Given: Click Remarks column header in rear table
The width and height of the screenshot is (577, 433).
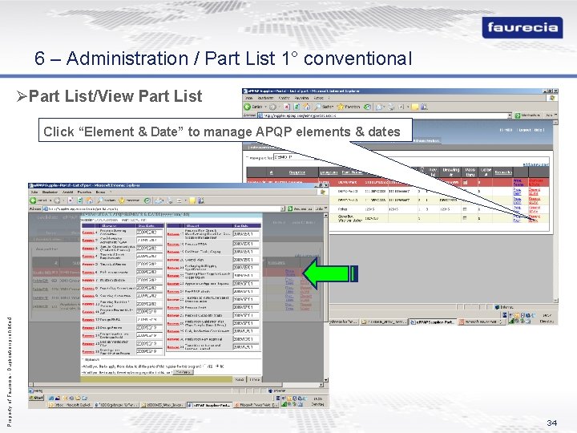Looking at the screenshot, I should click(503, 172).
